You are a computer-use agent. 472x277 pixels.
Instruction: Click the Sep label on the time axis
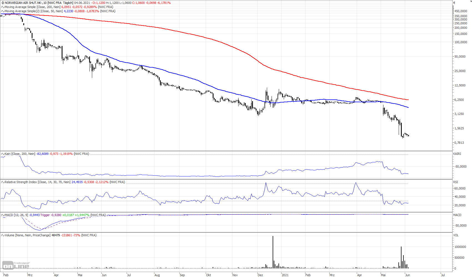(182, 275)
